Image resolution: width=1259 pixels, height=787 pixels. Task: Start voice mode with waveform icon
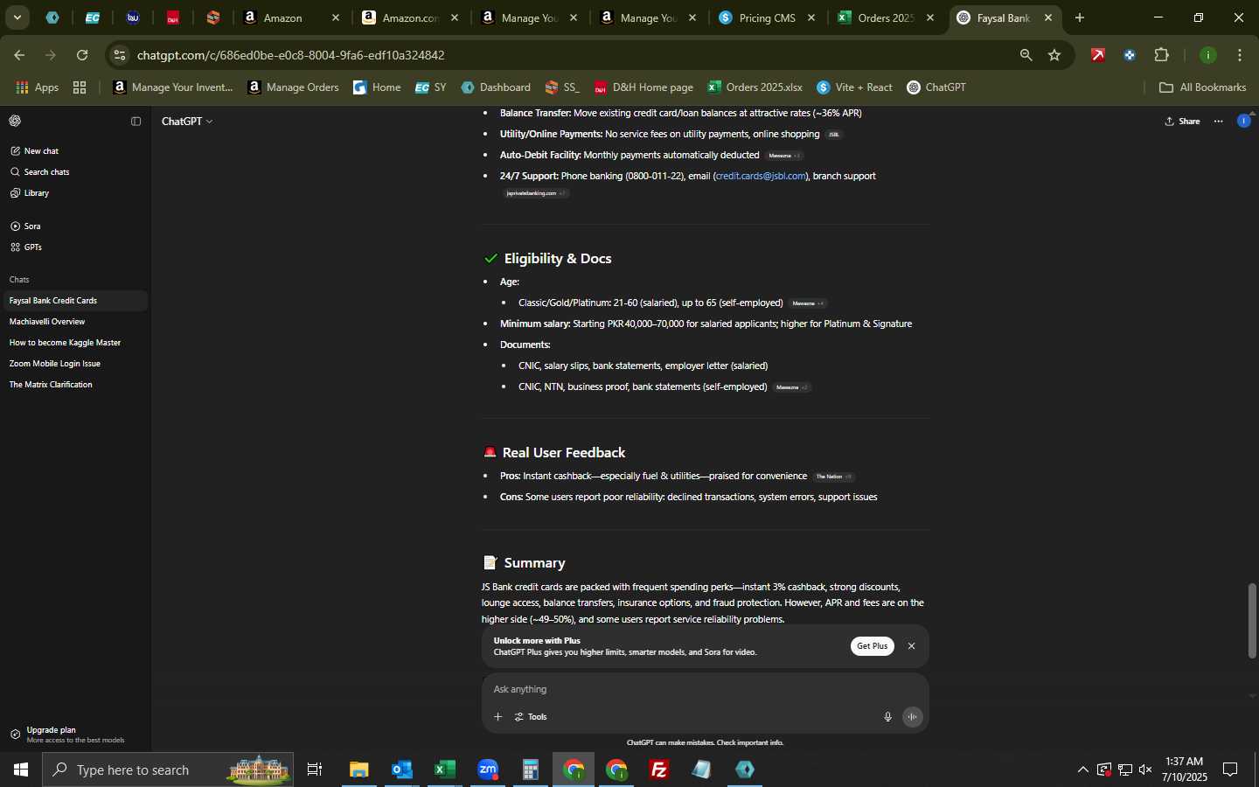click(912, 717)
